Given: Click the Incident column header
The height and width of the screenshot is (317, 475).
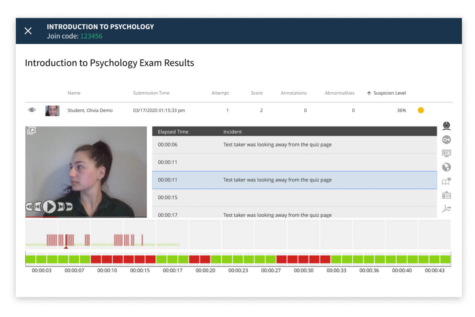Looking at the screenshot, I should pyautogui.click(x=233, y=132).
